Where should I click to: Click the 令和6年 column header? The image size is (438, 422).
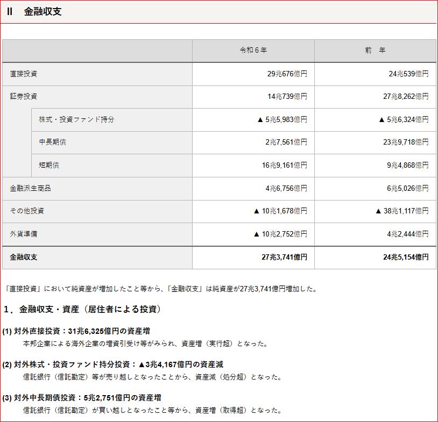pos(253,50)
